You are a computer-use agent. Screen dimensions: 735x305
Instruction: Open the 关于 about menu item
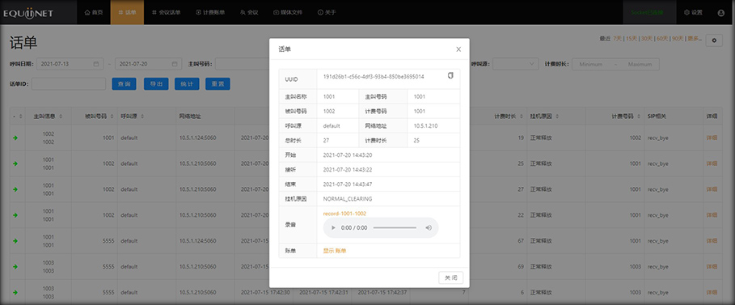point(327,13)
